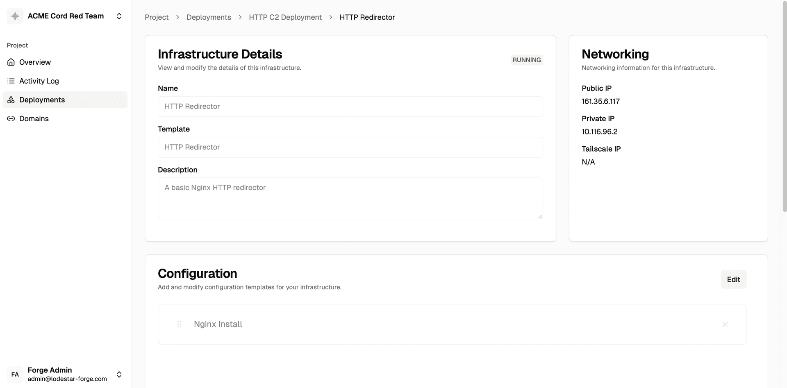Click the Deployments breadcrumb link
The width and height of the screenshot is (787, 388).
[209, 17]
